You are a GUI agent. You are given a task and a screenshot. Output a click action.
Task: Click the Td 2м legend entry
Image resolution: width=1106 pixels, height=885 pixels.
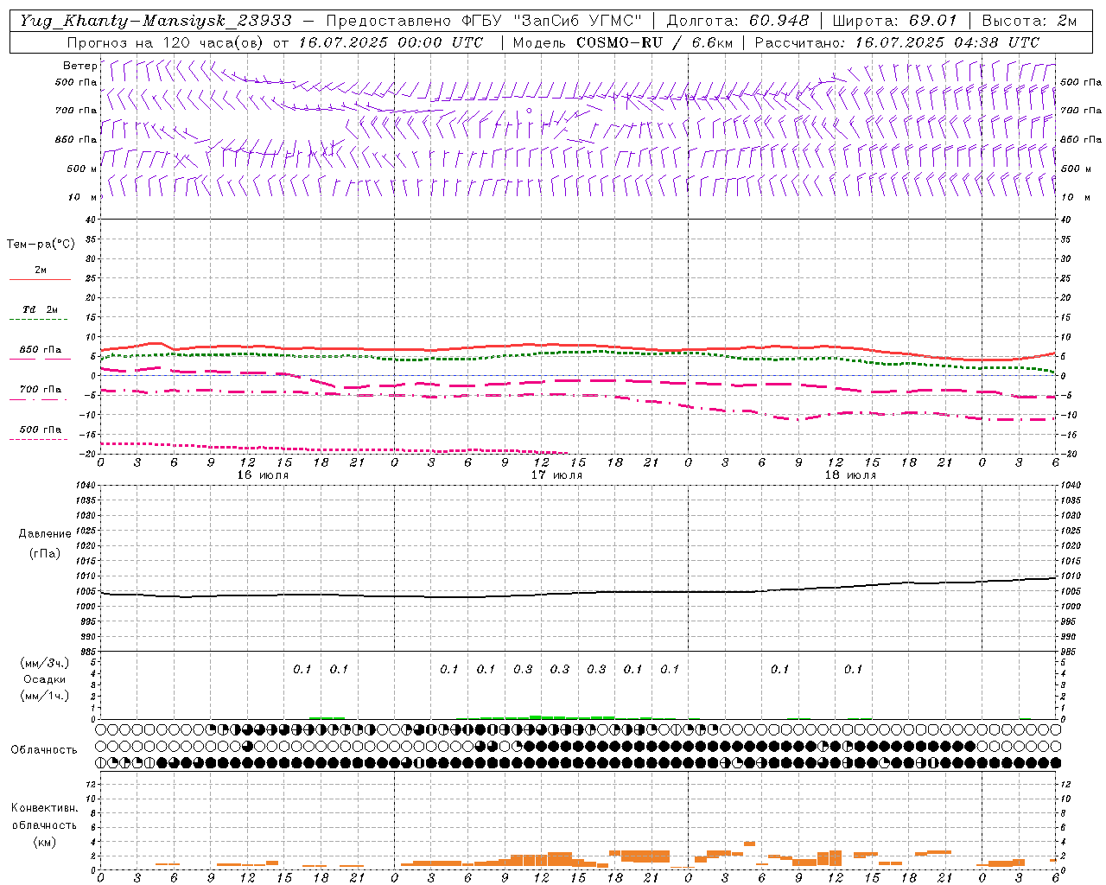click(41, 309)
